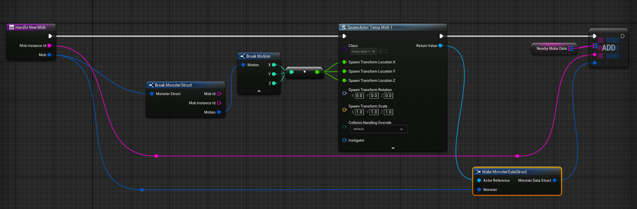Image resolution: width=637 pixels, height=209 pixels.
Task: Click Spawn Transform Location X pin
Action: click(345, 62)
